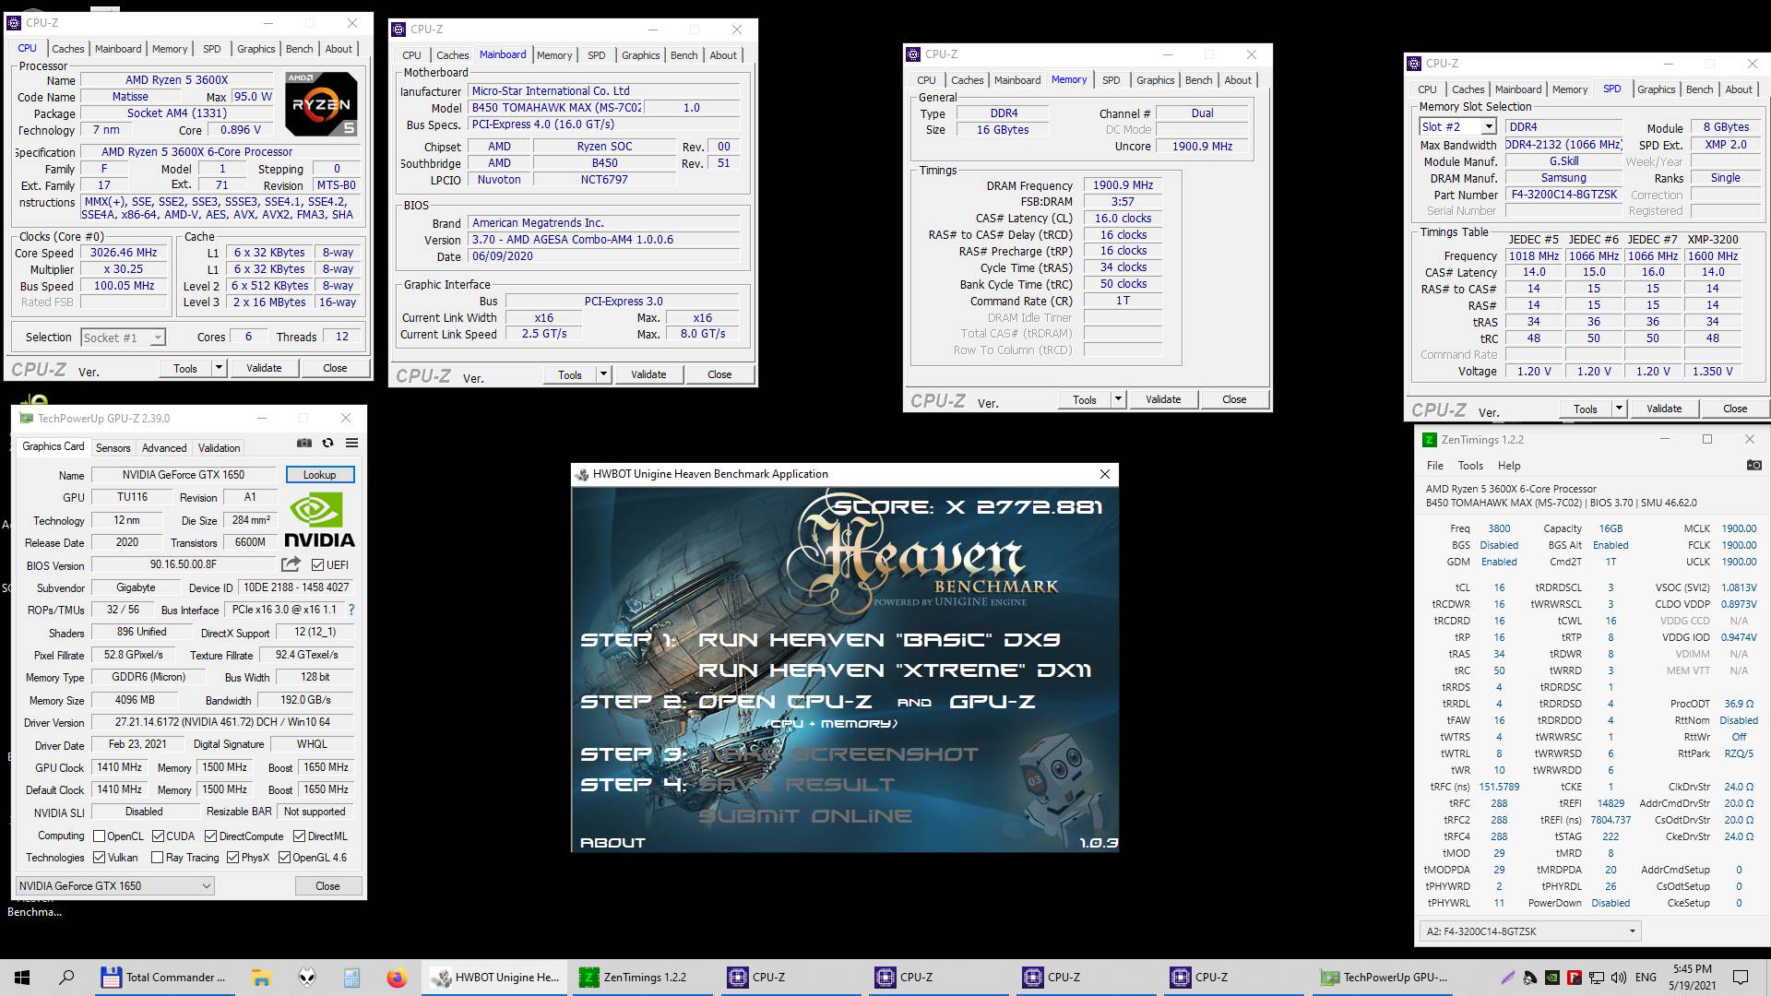The image size is (1771, 996).
Task: Toggle the UEFI checkbox in GPU-Z
Action: point(317,564)
